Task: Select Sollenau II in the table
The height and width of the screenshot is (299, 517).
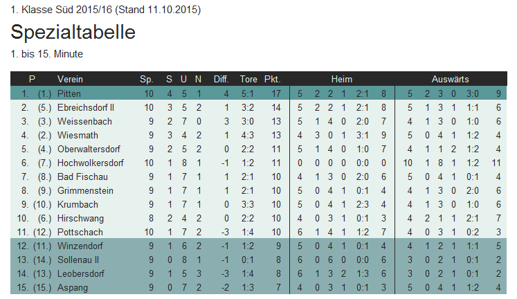Action: pyautogui.click(x=78, y=260)
